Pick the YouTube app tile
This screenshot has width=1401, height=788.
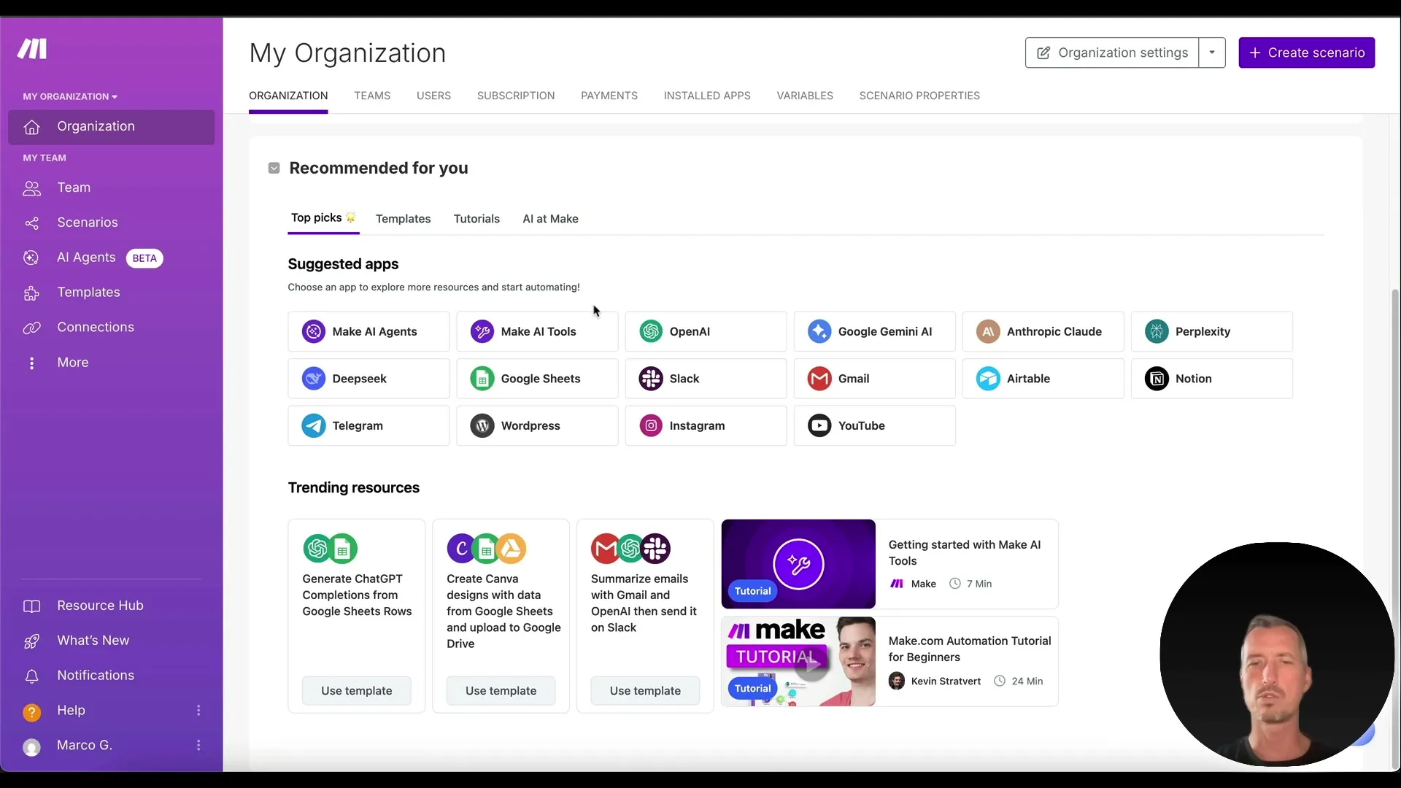pos(875,425)
